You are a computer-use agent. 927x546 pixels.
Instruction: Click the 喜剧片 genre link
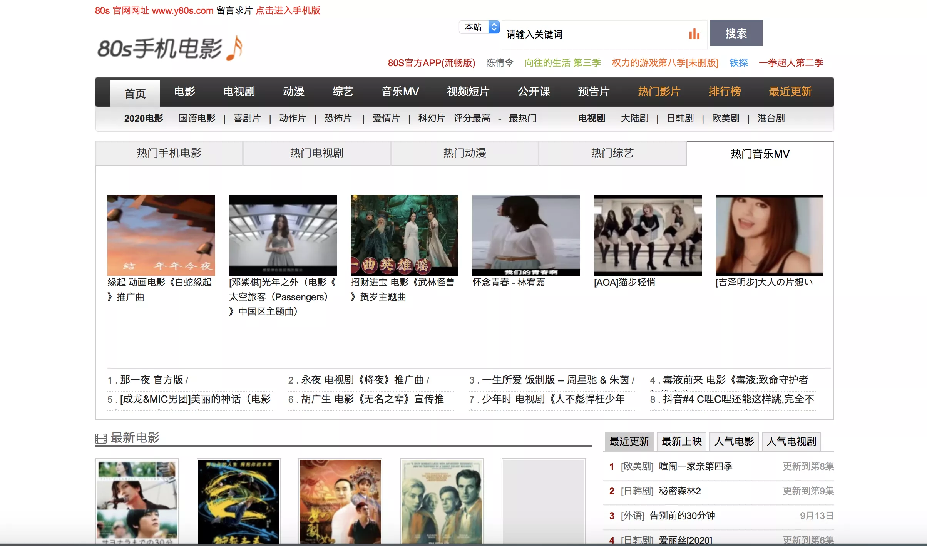[247, 118]
